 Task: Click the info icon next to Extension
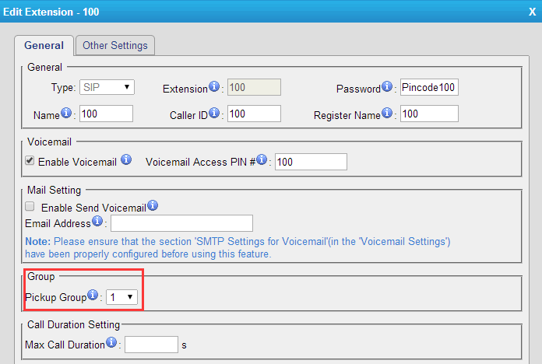click(214, 86)
